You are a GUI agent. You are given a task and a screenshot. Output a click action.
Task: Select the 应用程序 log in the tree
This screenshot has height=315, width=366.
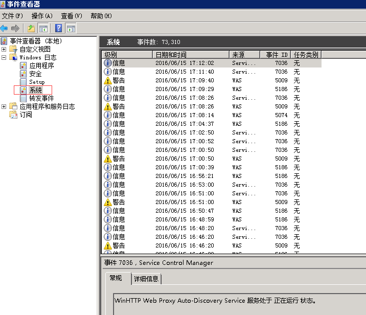[x=41, y=65]
